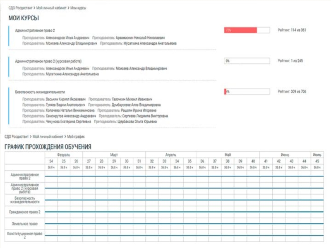Click the 0% progress bar for the course work

coord(247,61)
